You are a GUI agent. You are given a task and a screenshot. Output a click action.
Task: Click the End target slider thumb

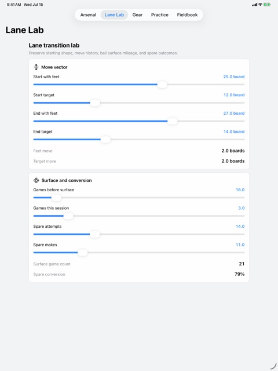105,139
